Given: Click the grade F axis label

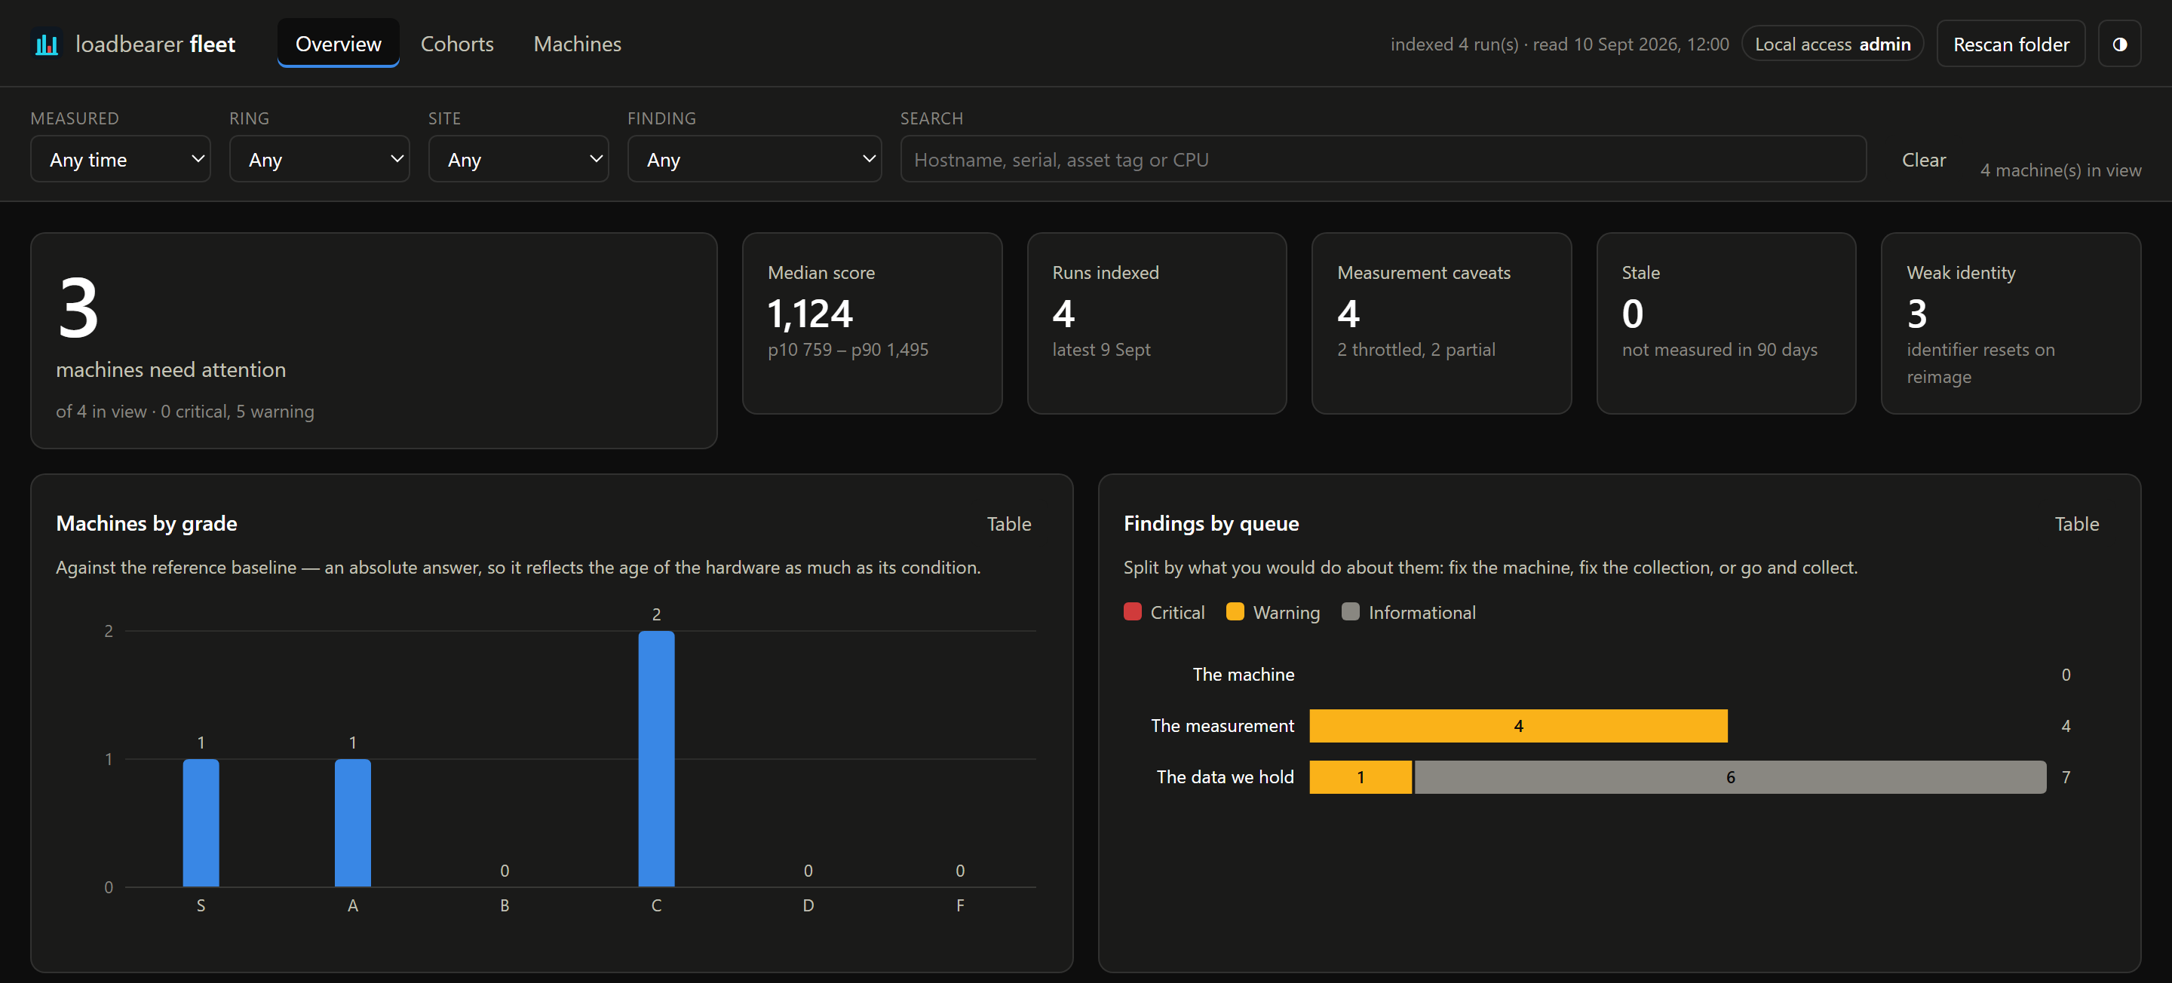Looking at the screenshot, I should click(959, 905).
